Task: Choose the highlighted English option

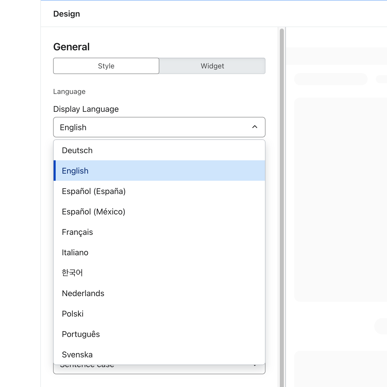Action: pyautogui.click(x=75, y=171)
